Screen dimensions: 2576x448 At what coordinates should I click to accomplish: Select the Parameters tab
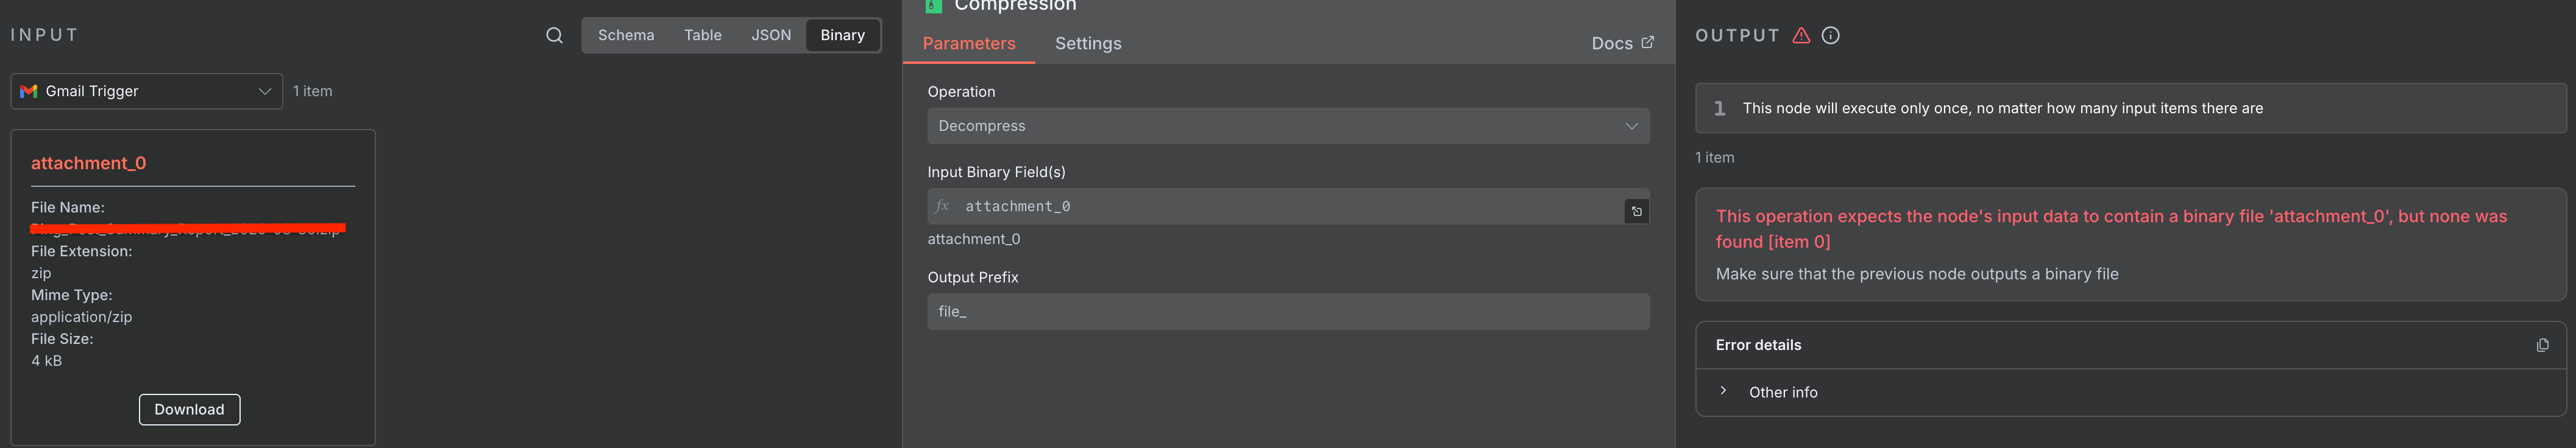(x=968, y=44)
